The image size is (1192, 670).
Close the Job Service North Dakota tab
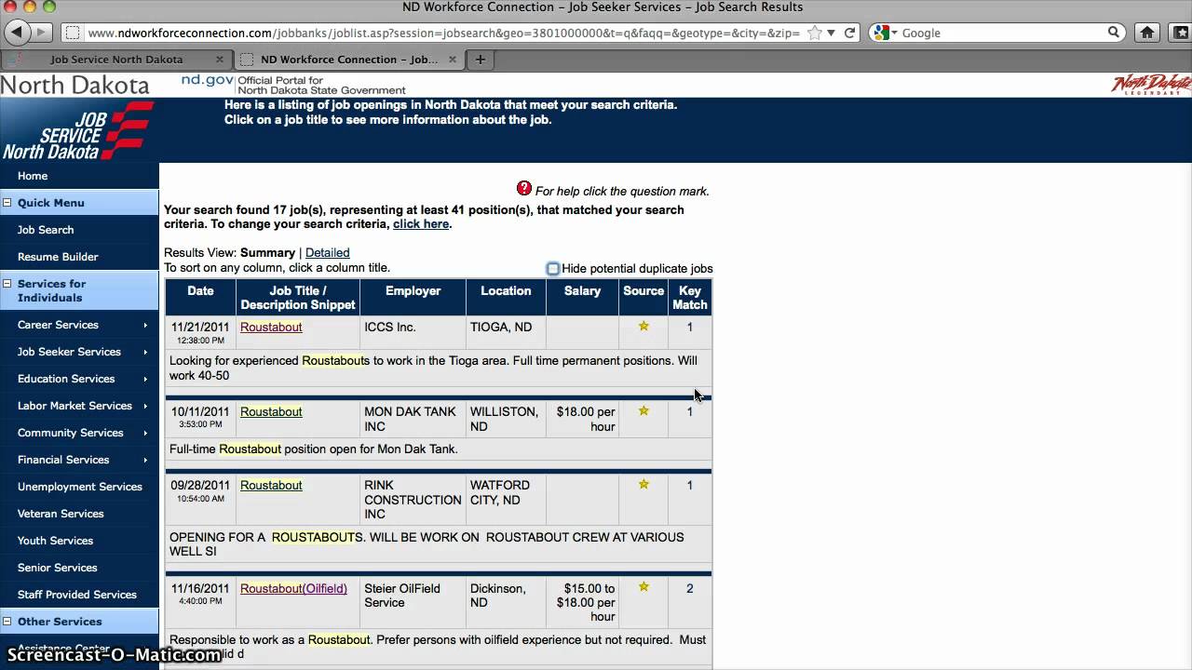[220, 60]
